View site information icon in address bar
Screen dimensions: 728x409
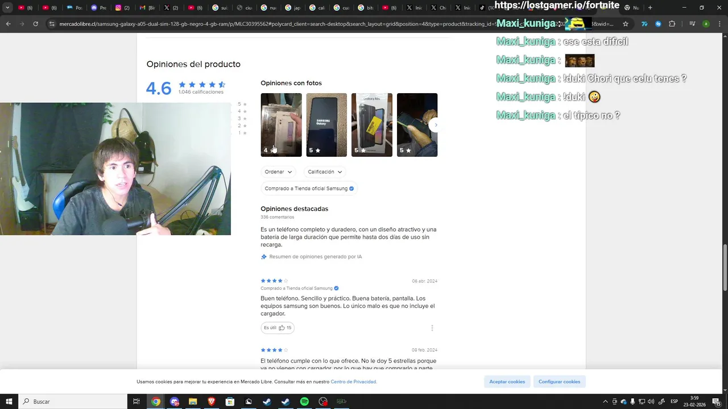[x=52, y=24]
